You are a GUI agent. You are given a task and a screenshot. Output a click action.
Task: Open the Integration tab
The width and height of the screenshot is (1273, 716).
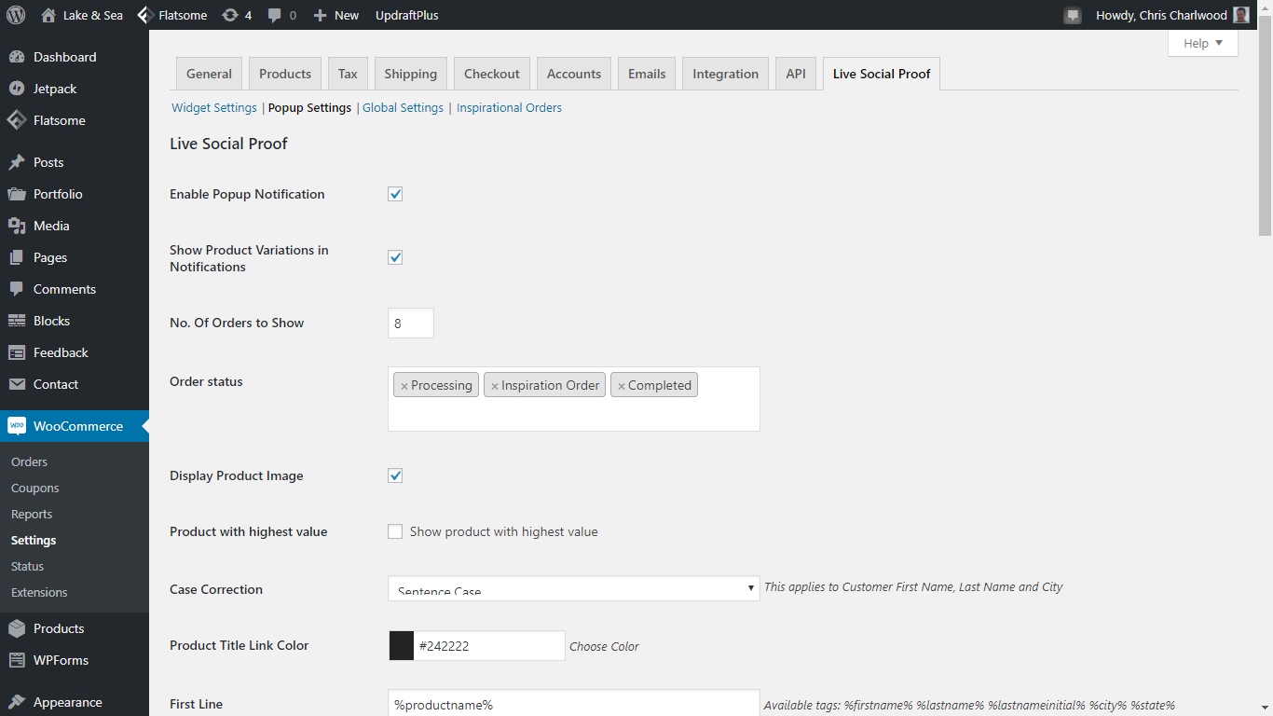click(725, 74)
